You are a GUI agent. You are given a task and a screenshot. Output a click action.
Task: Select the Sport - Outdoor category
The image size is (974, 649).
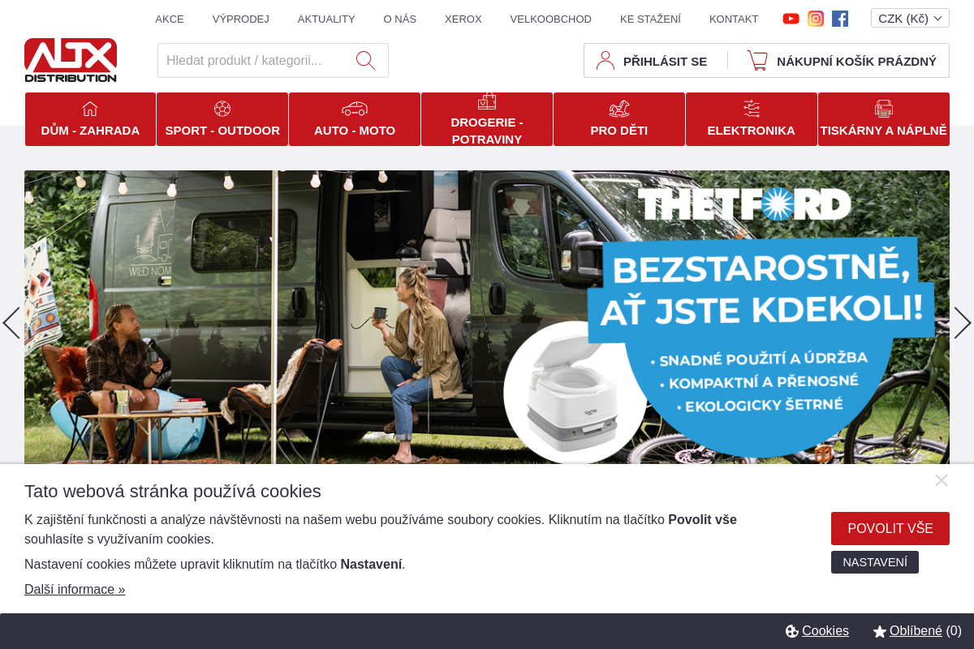tap(222, 119)
